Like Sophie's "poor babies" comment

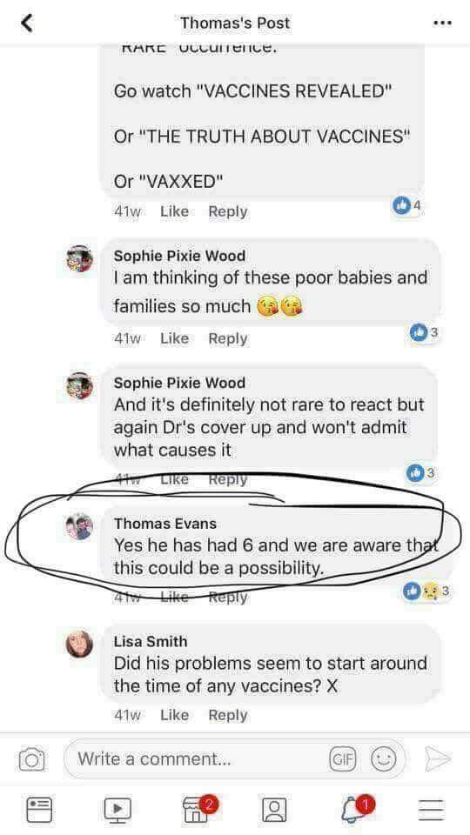[174, 338]
